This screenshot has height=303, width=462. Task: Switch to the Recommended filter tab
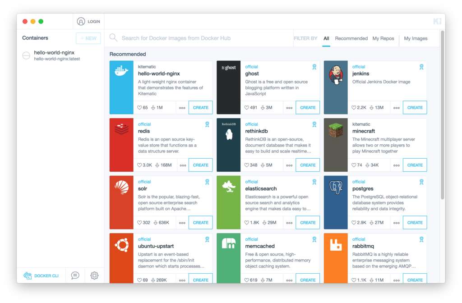(x=351, y=38)
